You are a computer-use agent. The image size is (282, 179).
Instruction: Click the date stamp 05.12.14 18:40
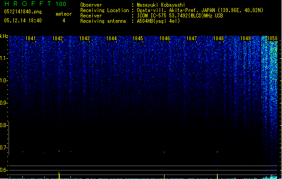click(23, 21)
